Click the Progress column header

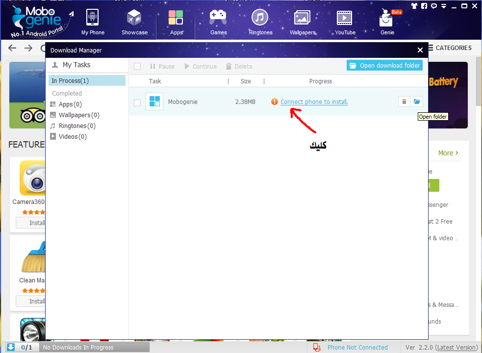coord(321,81)
